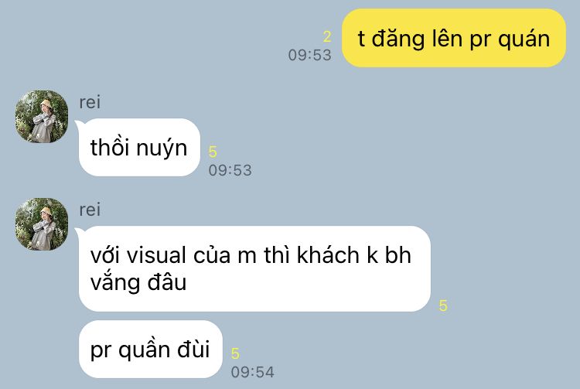This screenshot has width=580, height=389.
Task: Click sender name rei above "với visual" message
Action: point(90,210)
